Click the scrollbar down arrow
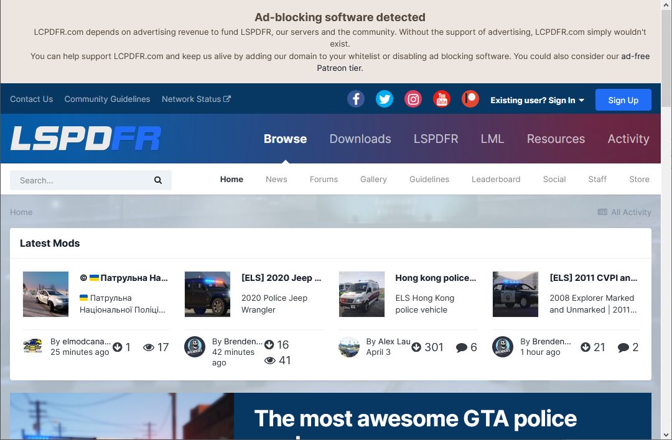The width and height of the screenshot is (672, 440). click(x=666, y=435)
